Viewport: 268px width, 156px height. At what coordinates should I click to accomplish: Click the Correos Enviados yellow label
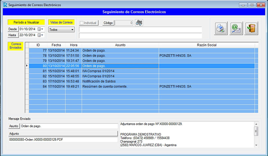coord(16,46)
